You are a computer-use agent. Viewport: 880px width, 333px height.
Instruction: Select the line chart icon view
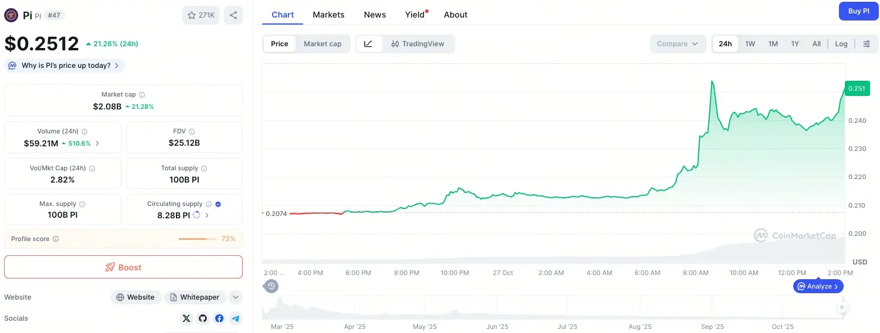[x=368, y=44]
